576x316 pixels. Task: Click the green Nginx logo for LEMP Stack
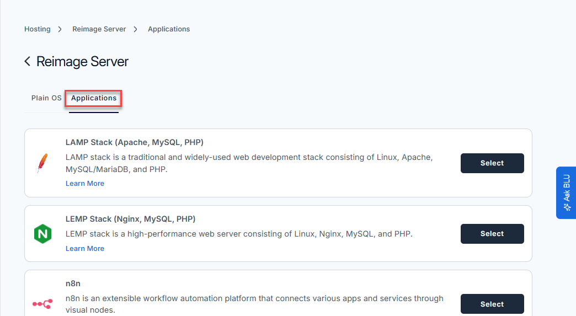point(42,234)
